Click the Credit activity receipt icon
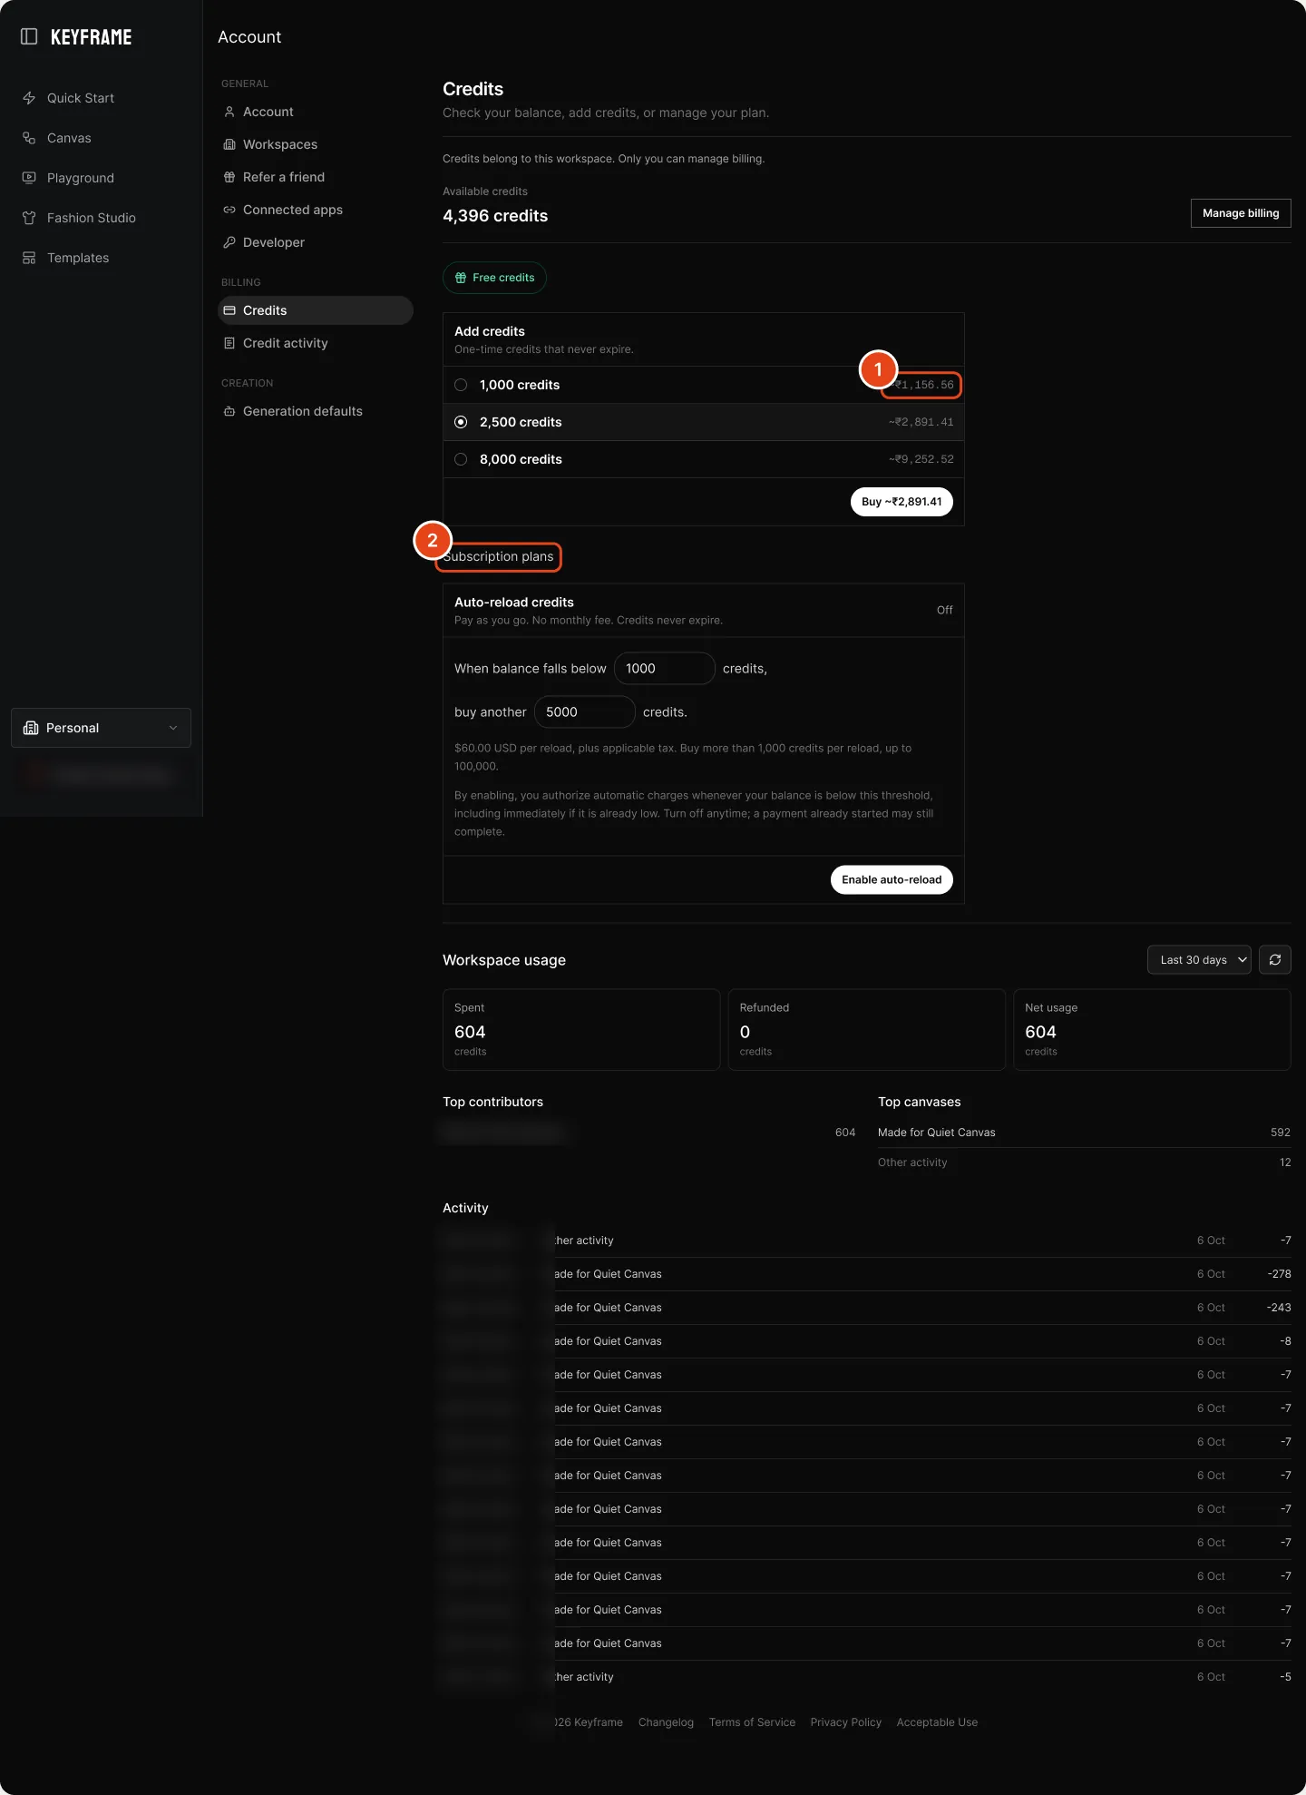 click(x=229, y=343)
